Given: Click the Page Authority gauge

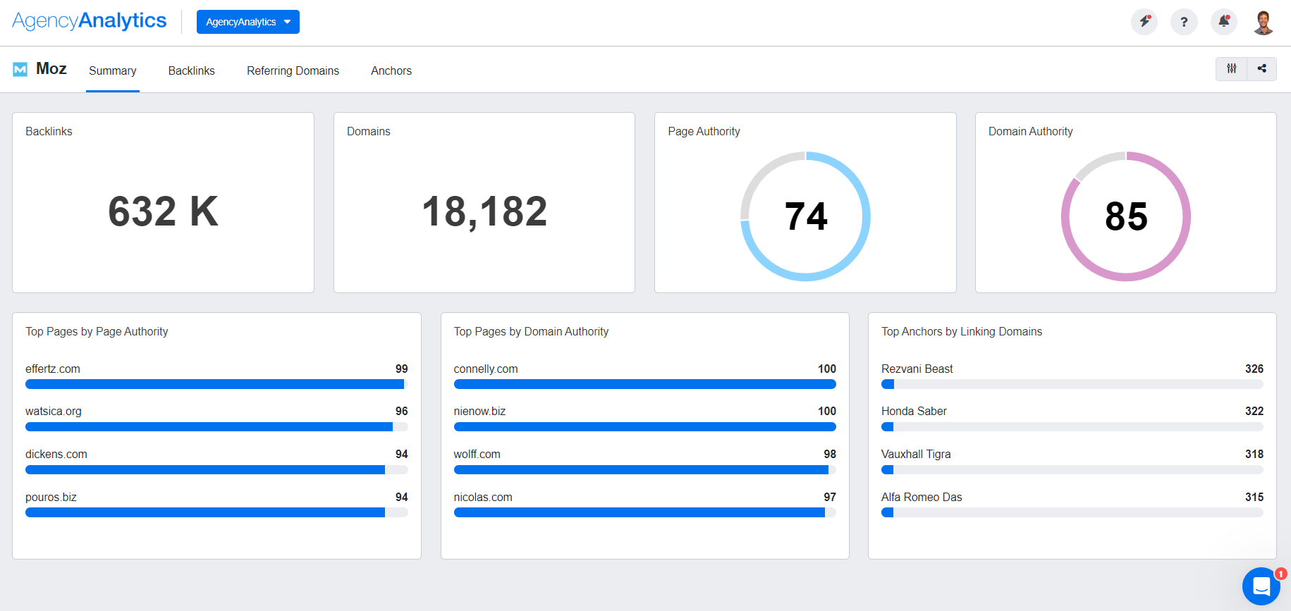Looking at the screenshot, I should (805, 216).
